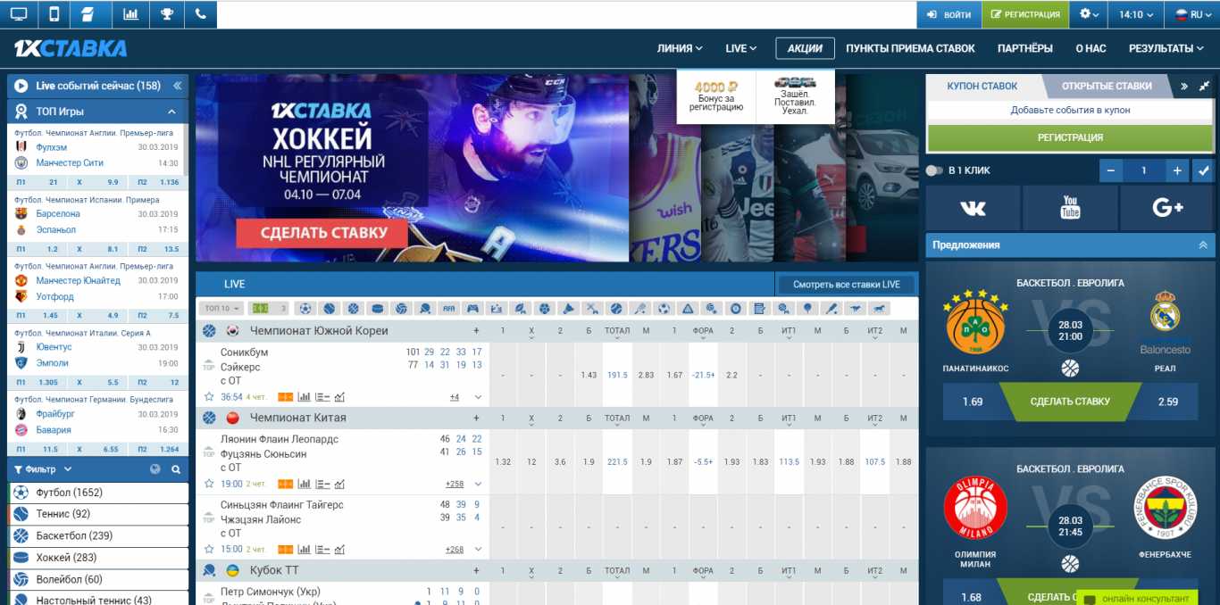
Task: Switch to Открытые ставки tab
Action: pos(1107,86)
